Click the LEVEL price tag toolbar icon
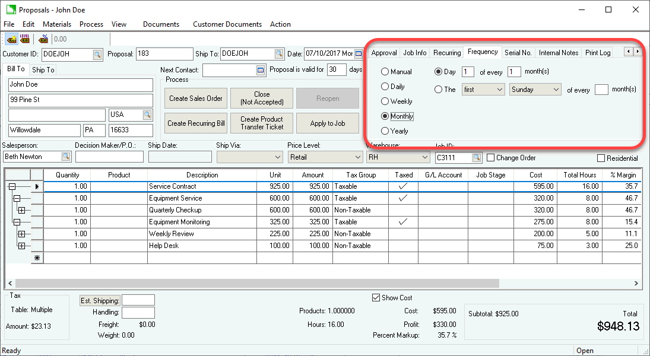 tap(25, 39)
